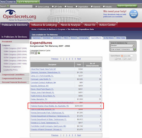The width and height of the screenshot is (142, 138).
Task: Select the Person radio button
Action: pos(65,6)
